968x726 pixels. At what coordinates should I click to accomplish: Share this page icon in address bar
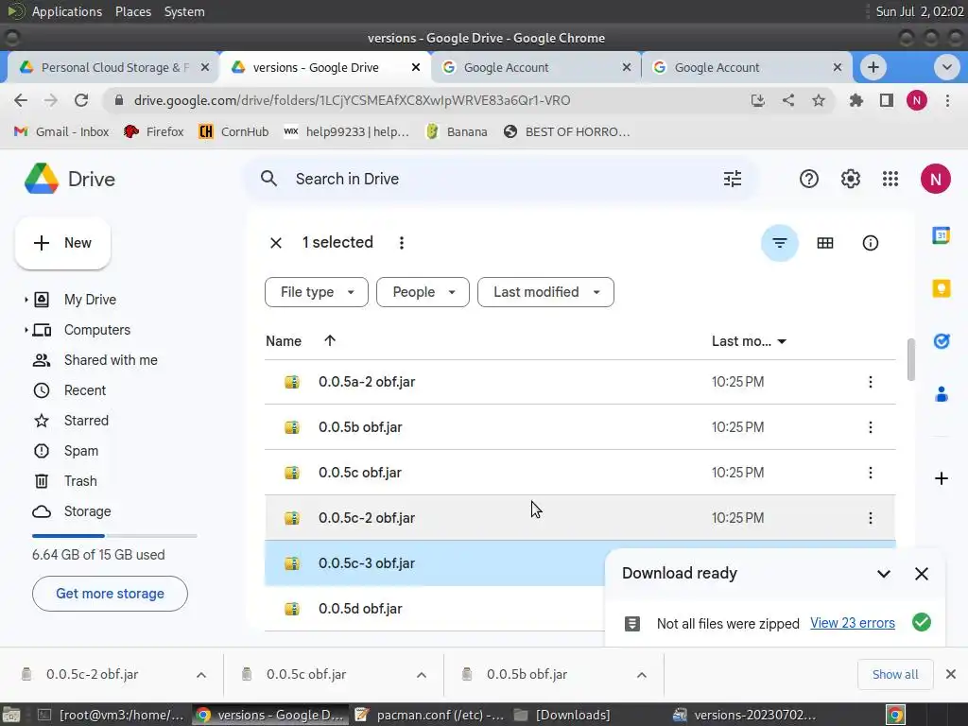coord(788,100)
